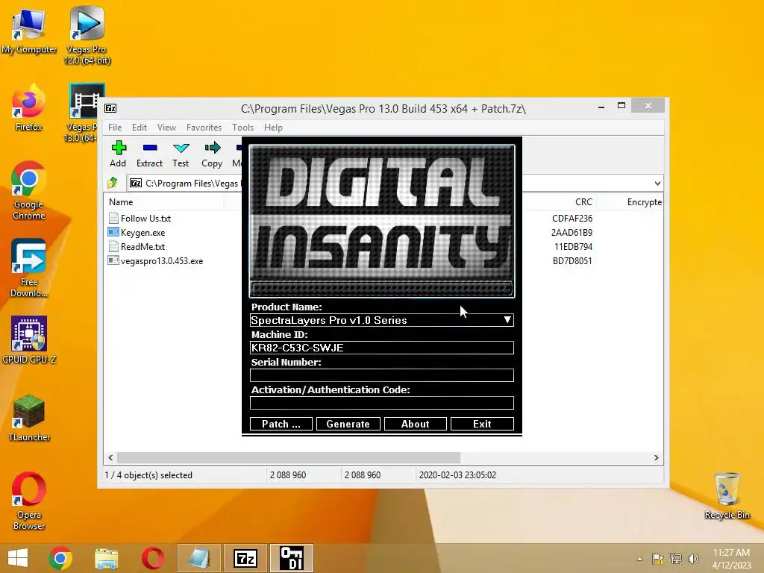Click the Windows Start button
Viewport: 764px width, 573px height.
(18, 558)
